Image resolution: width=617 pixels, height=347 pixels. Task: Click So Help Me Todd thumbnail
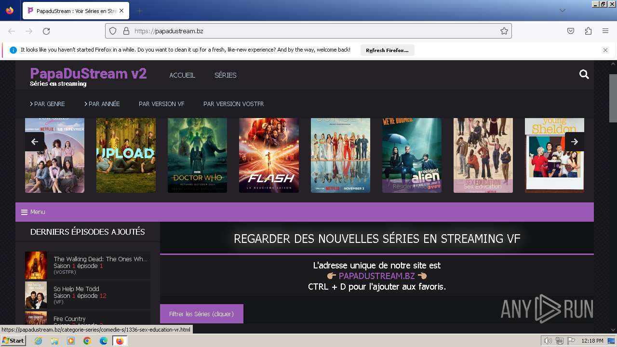click(36, 295)
